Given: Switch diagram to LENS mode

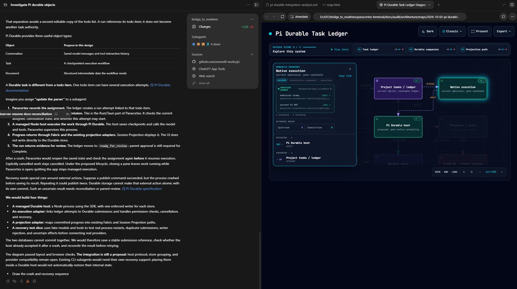Looking at the screenshot, I should pyautogui.click(x=455, y=172).
